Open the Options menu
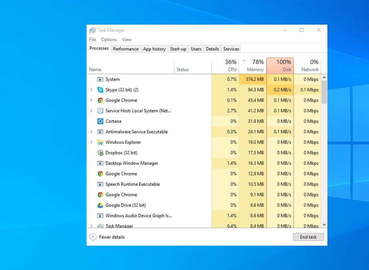The height and width of the screenshot is (270, 369). point(109,40)
